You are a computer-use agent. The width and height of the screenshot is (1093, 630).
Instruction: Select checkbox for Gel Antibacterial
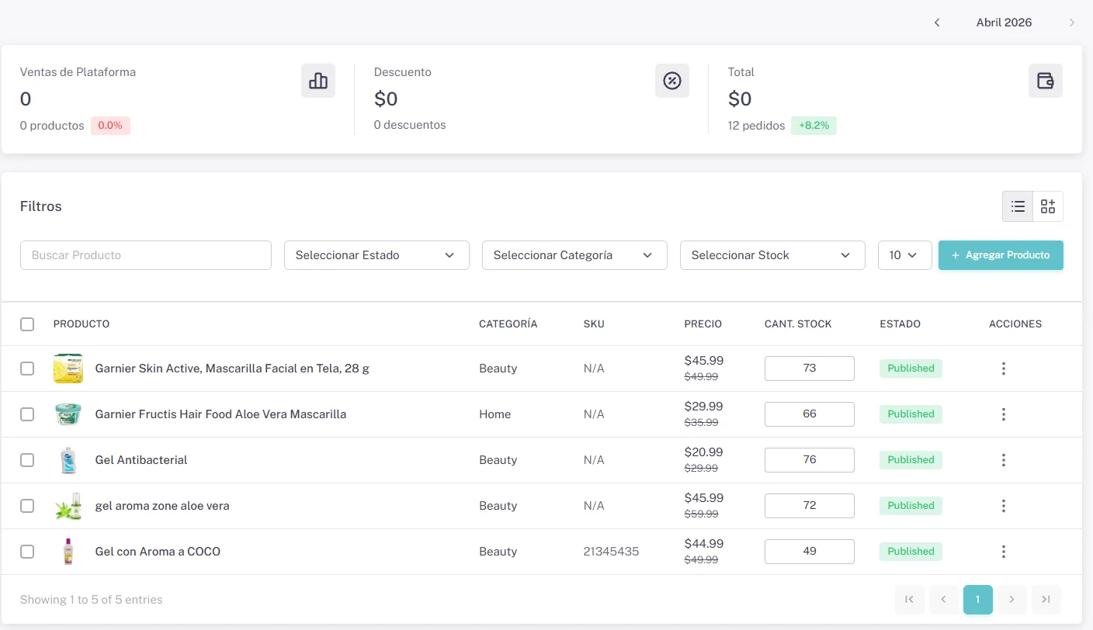point(27,460)
